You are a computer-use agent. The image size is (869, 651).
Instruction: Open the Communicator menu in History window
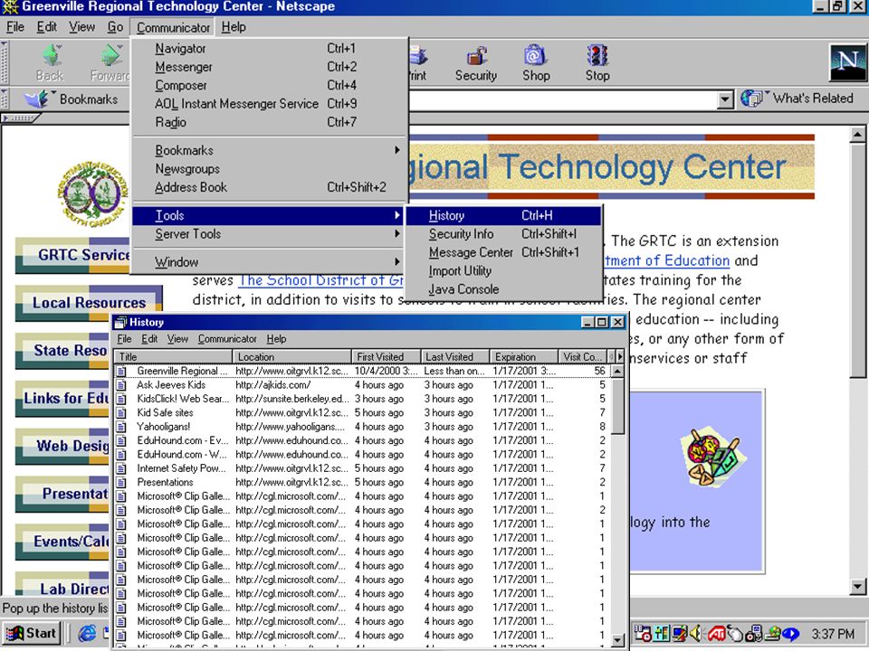tap(227, 339)
